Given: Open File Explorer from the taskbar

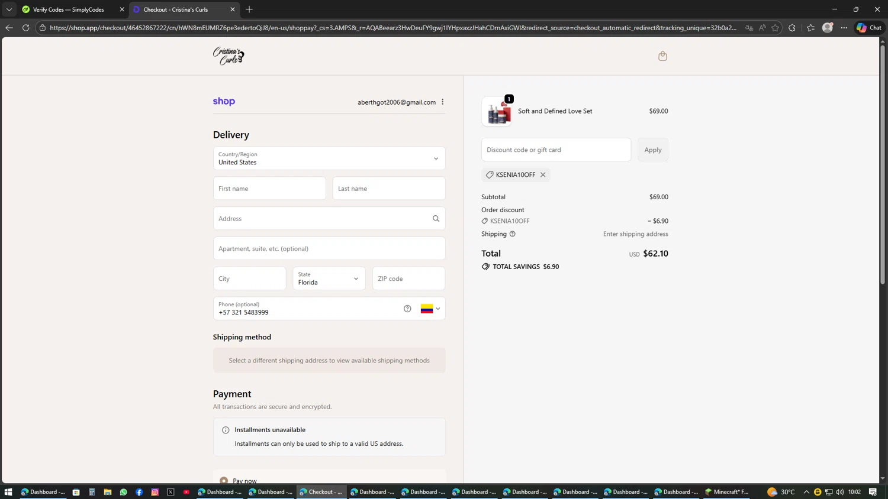Looking at the screenshot, I should (x=108, y=492).
